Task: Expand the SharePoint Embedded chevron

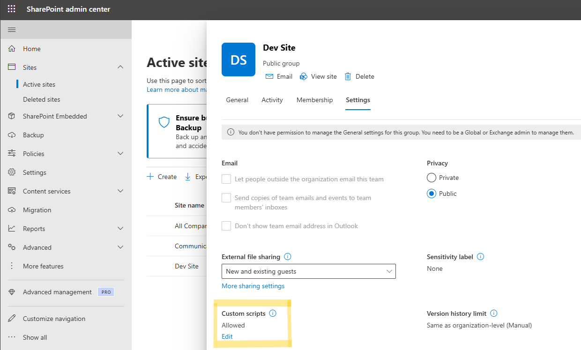Action: [120, 116]
